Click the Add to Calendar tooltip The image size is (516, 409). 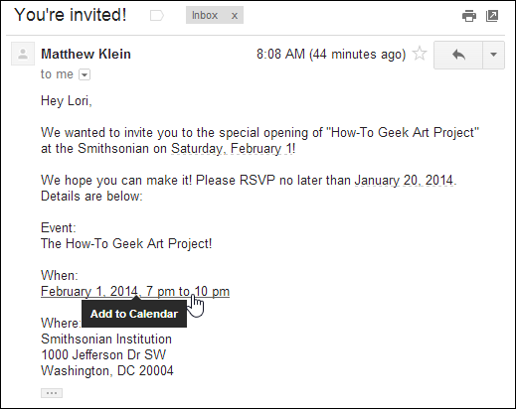[134, 314]
